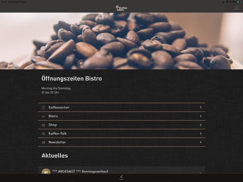This screenshot has width=243, height=182.
Task: Tap the envelope icon beside Newsletter
Action: pos(43,142)
